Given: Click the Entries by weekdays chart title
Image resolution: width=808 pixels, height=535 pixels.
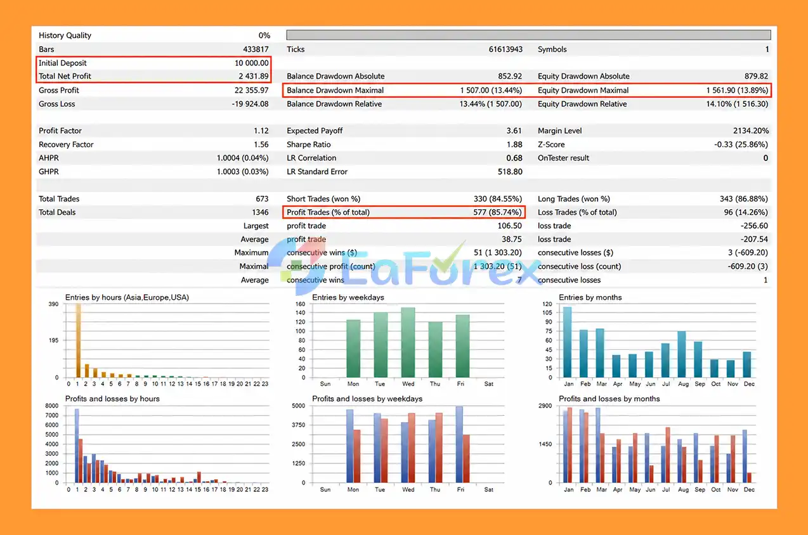Looking at the screenshot, I should pyautogui.click(x=348, y=297).
